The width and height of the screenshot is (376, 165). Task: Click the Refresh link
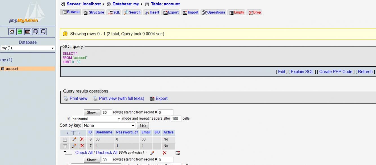pos(365,72)
